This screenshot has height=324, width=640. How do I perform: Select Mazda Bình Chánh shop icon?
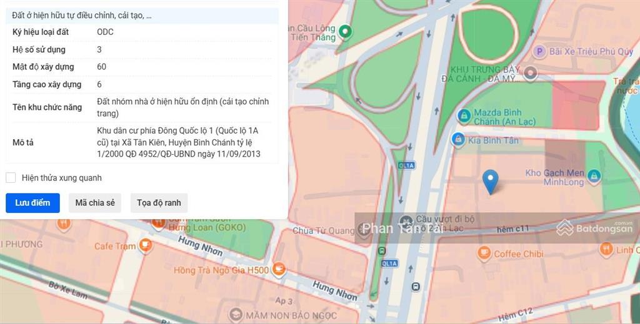tap(464, 116)
